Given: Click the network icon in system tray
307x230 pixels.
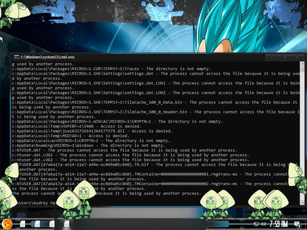Looking at the screenshot, I should pyautogui.click(x=256, y=224).
